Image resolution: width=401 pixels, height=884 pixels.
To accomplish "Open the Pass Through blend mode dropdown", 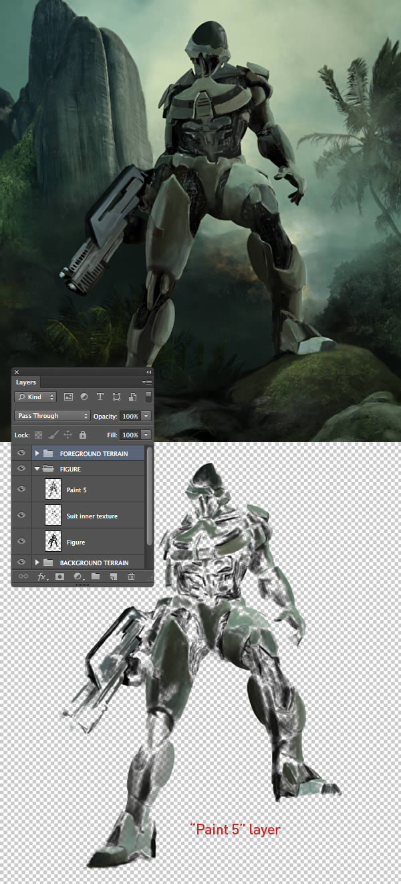I will [52, 416].
